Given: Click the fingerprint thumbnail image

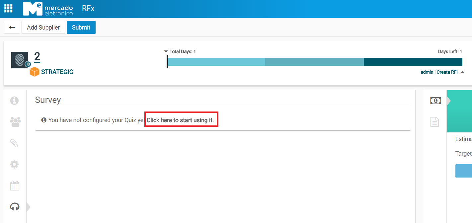Looking at the screenshot, I should coord(20,59).
